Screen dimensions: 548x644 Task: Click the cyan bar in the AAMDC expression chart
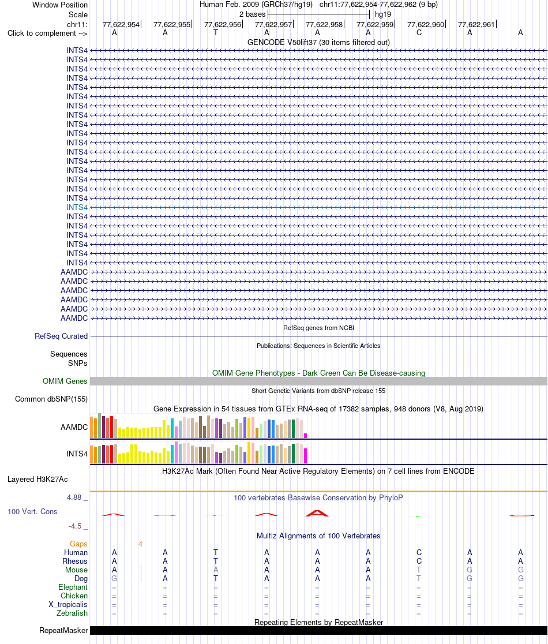click(172, 428)
